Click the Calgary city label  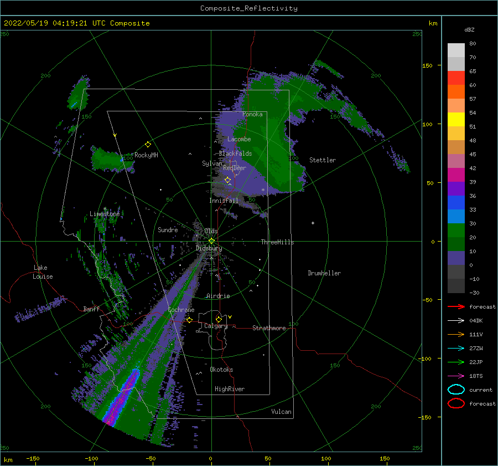216,326
